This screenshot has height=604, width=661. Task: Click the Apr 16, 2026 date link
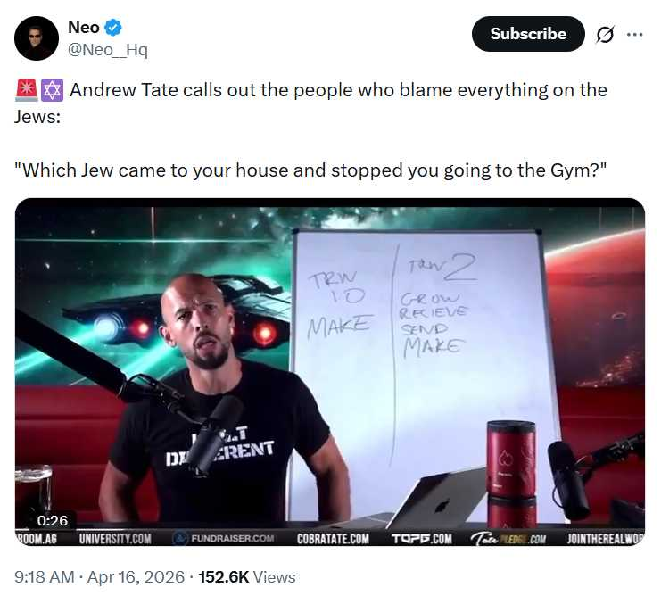tap(136, 577)
